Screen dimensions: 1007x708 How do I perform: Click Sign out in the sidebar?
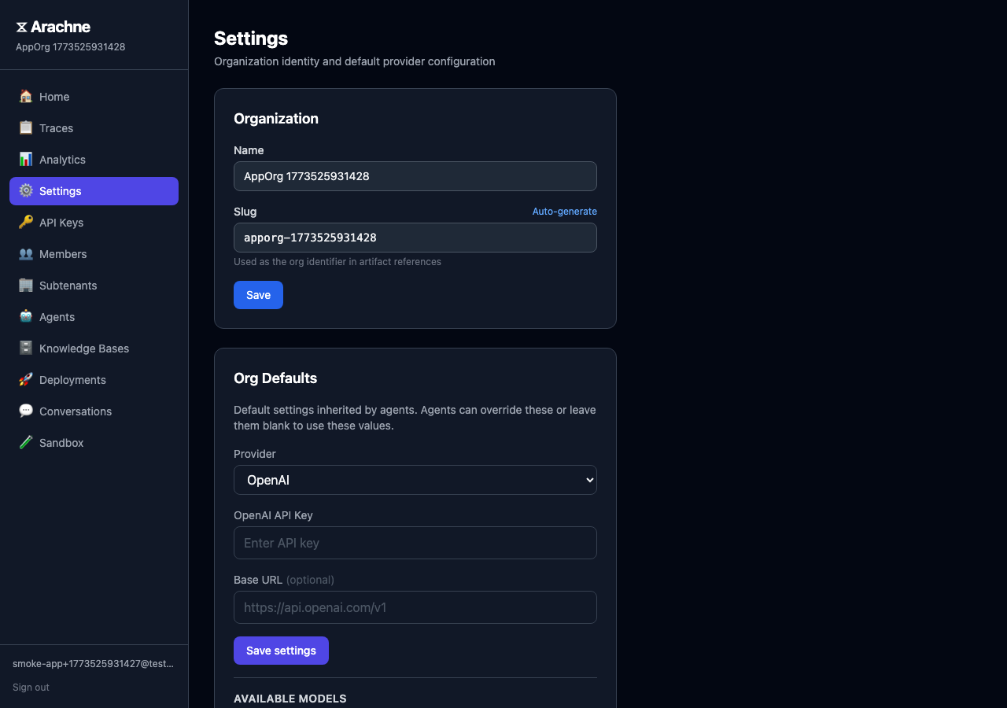tap(31, 688)
